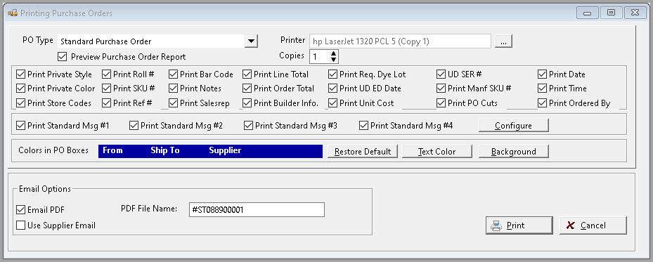
Task: Toggle Preview Purchase Order Report checkbox
Action: 62,57
